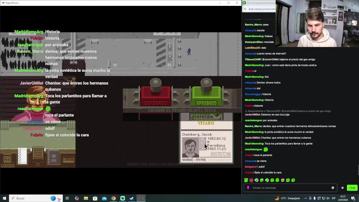Image resolution: width=359 pixels, height=202 pixels.
Task: Click the green emote in raaultatengue's message
Action: 266,149
